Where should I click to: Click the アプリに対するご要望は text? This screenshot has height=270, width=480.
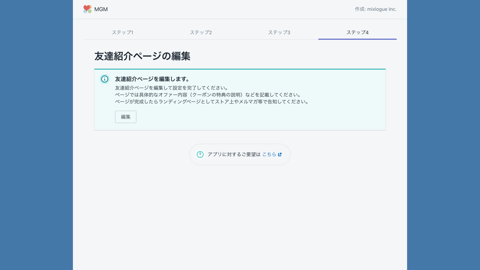coord(234,154)
